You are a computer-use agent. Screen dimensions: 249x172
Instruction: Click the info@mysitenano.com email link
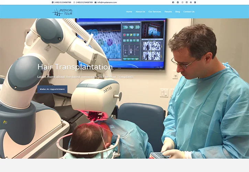(107, 2)
